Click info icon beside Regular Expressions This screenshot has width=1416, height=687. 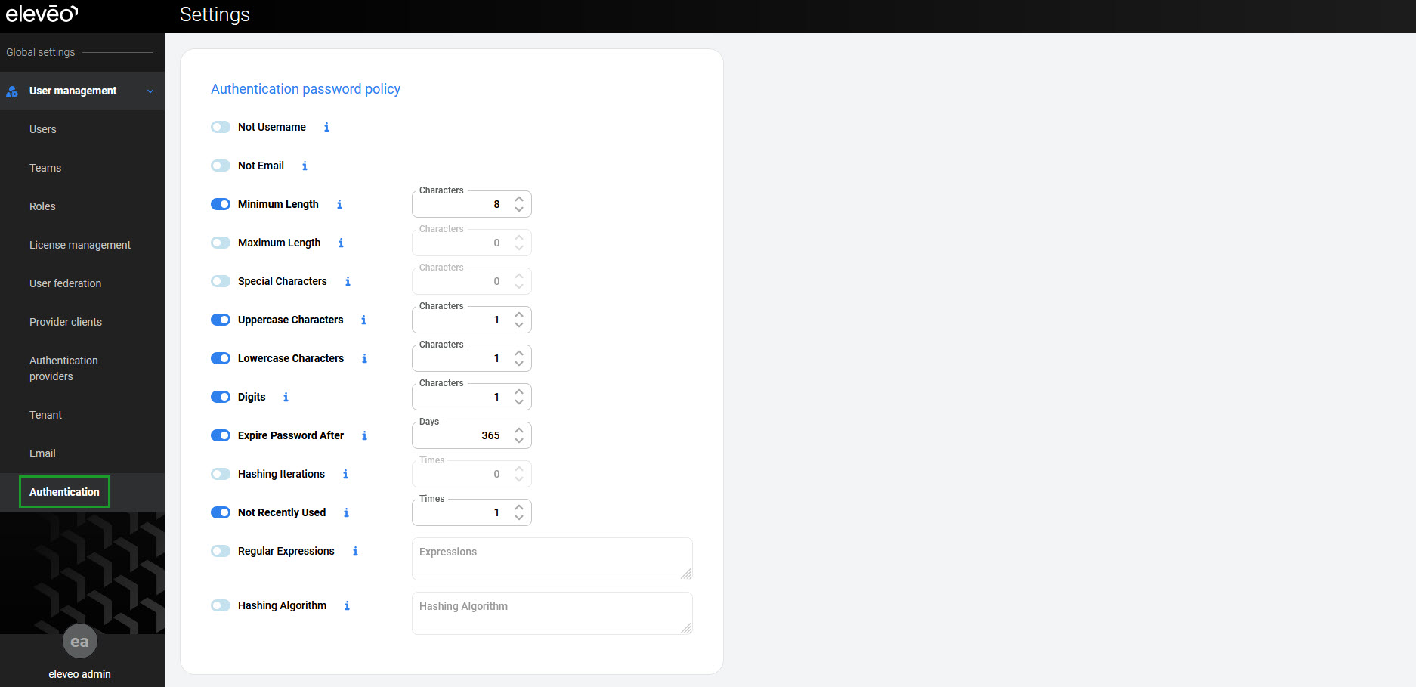click(355, 552)
